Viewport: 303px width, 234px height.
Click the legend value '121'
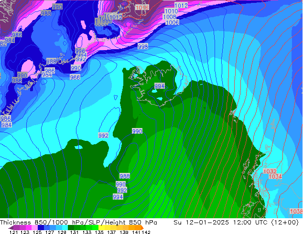click(x=13, y=232)
